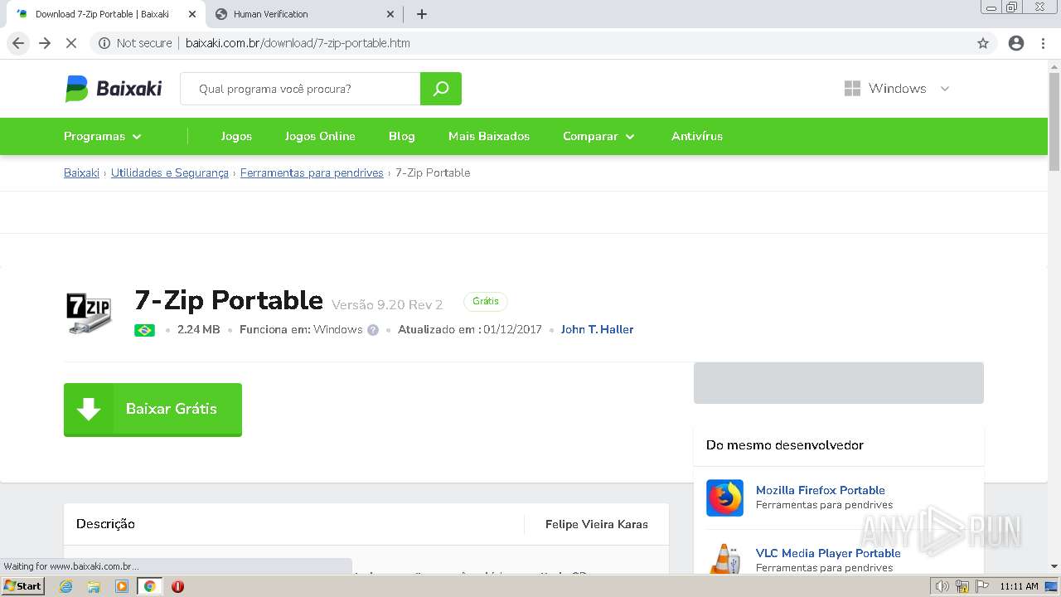The width and height of the screenshot is (1061, 597).
Task: Click the taskbar clock showing 11:11 AM
Action: 1019,586
